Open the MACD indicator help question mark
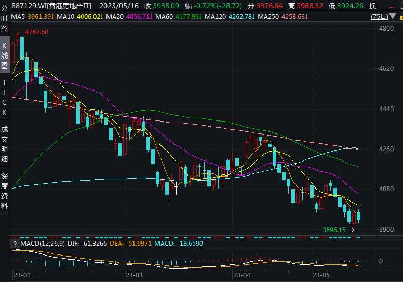The image size is (403, 282). 15,244
